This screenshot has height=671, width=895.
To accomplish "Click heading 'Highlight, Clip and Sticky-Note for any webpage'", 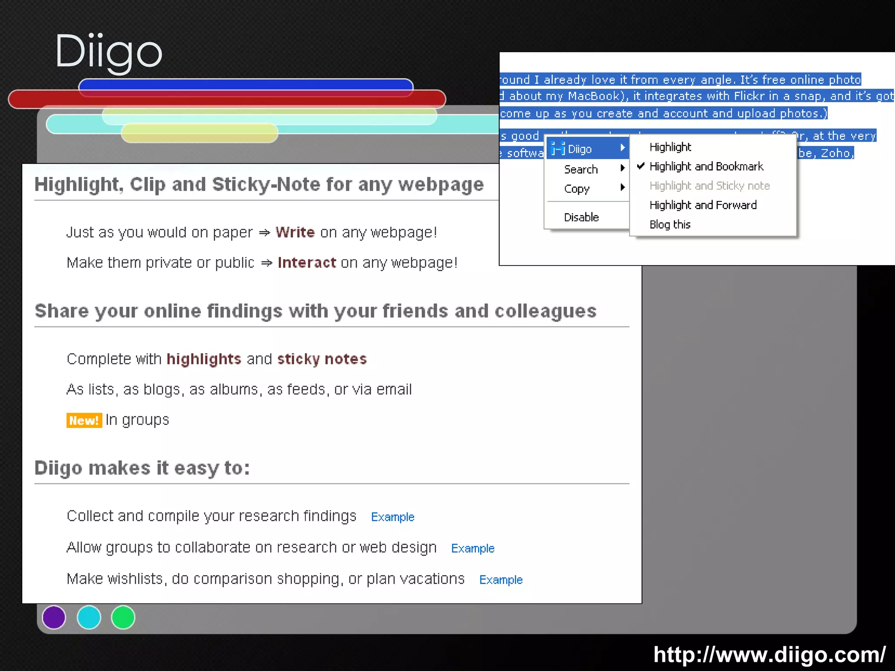I will point(259,184).
